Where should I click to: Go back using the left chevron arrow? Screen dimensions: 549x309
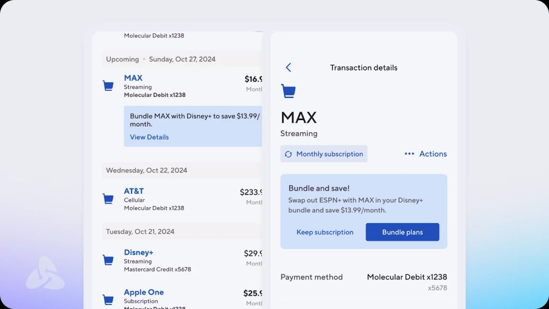coord(288,67)
